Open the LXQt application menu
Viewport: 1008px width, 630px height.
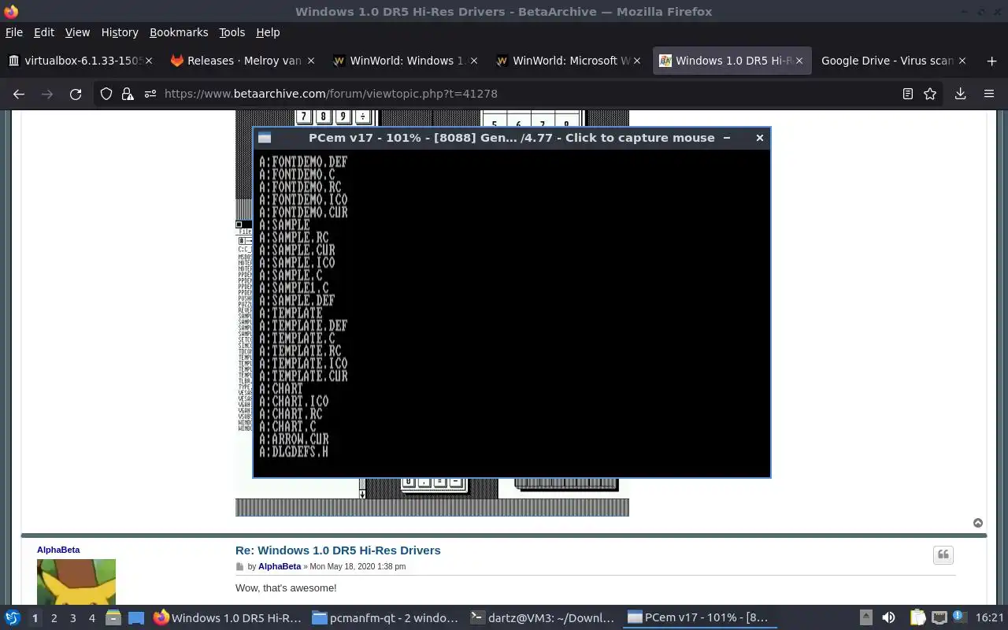[13, 618]
